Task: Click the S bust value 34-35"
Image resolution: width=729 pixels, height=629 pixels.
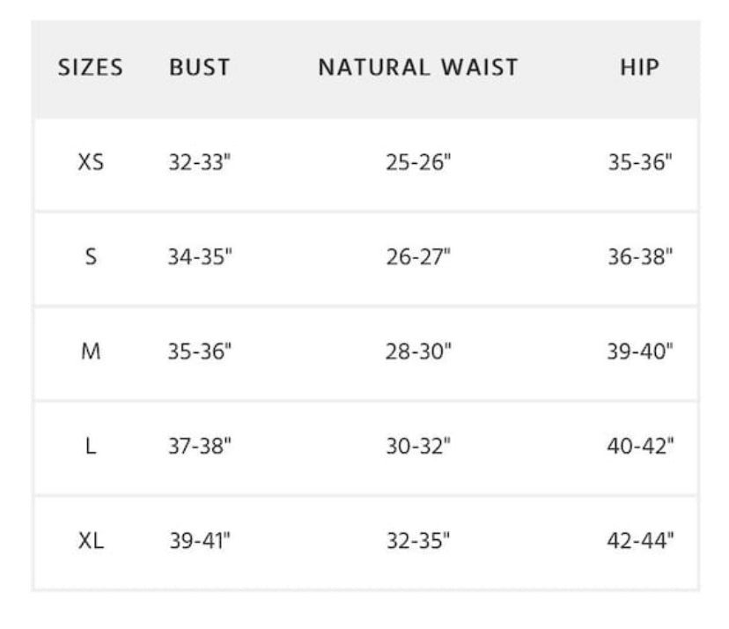Action: click(x=200, y=258)
